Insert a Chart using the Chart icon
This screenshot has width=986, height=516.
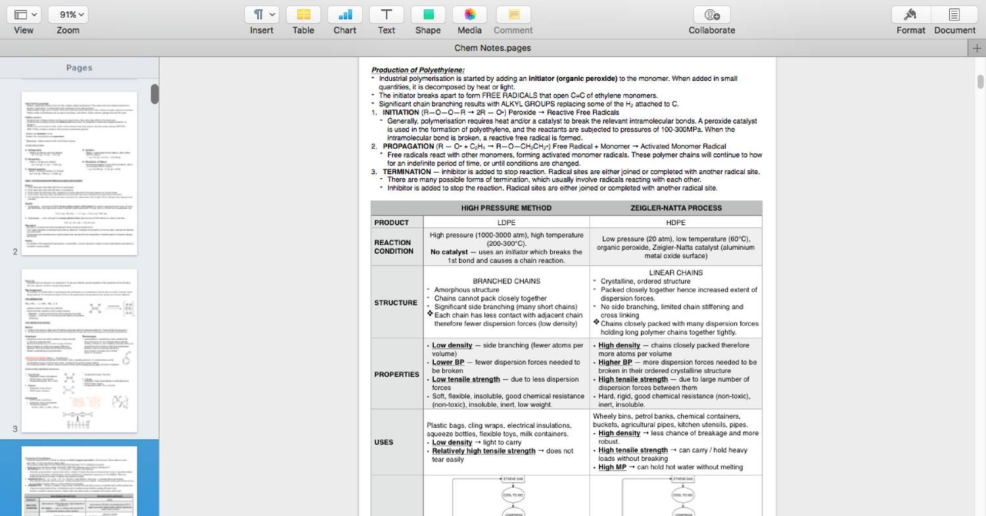(344, 14)
